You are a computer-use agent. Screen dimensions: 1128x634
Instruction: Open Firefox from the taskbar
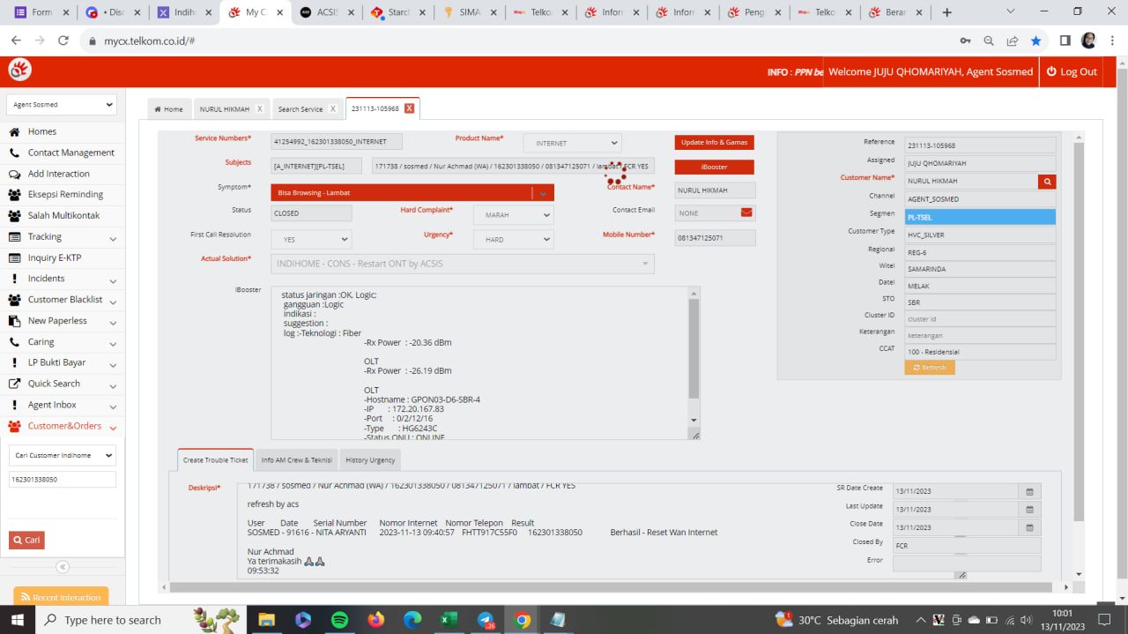pos(376,620)
